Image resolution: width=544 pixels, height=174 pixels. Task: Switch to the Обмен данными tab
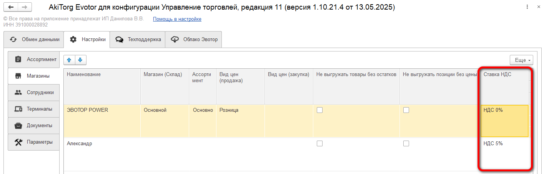pyautogui.click(x=34, y=40)
